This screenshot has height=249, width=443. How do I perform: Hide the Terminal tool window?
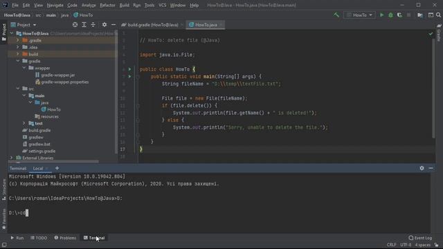tap(431, 168)
